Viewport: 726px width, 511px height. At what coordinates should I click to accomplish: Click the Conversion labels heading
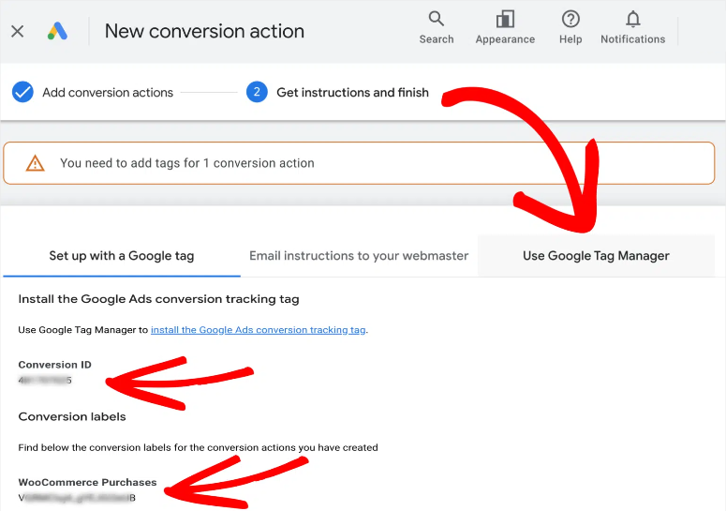tap(72, 416)
